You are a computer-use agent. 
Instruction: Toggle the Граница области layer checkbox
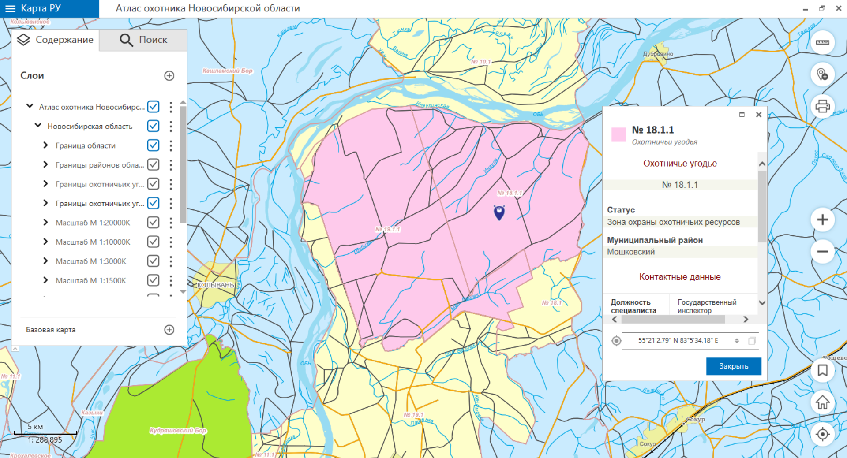pyautogui.click(x=153, y=145)
